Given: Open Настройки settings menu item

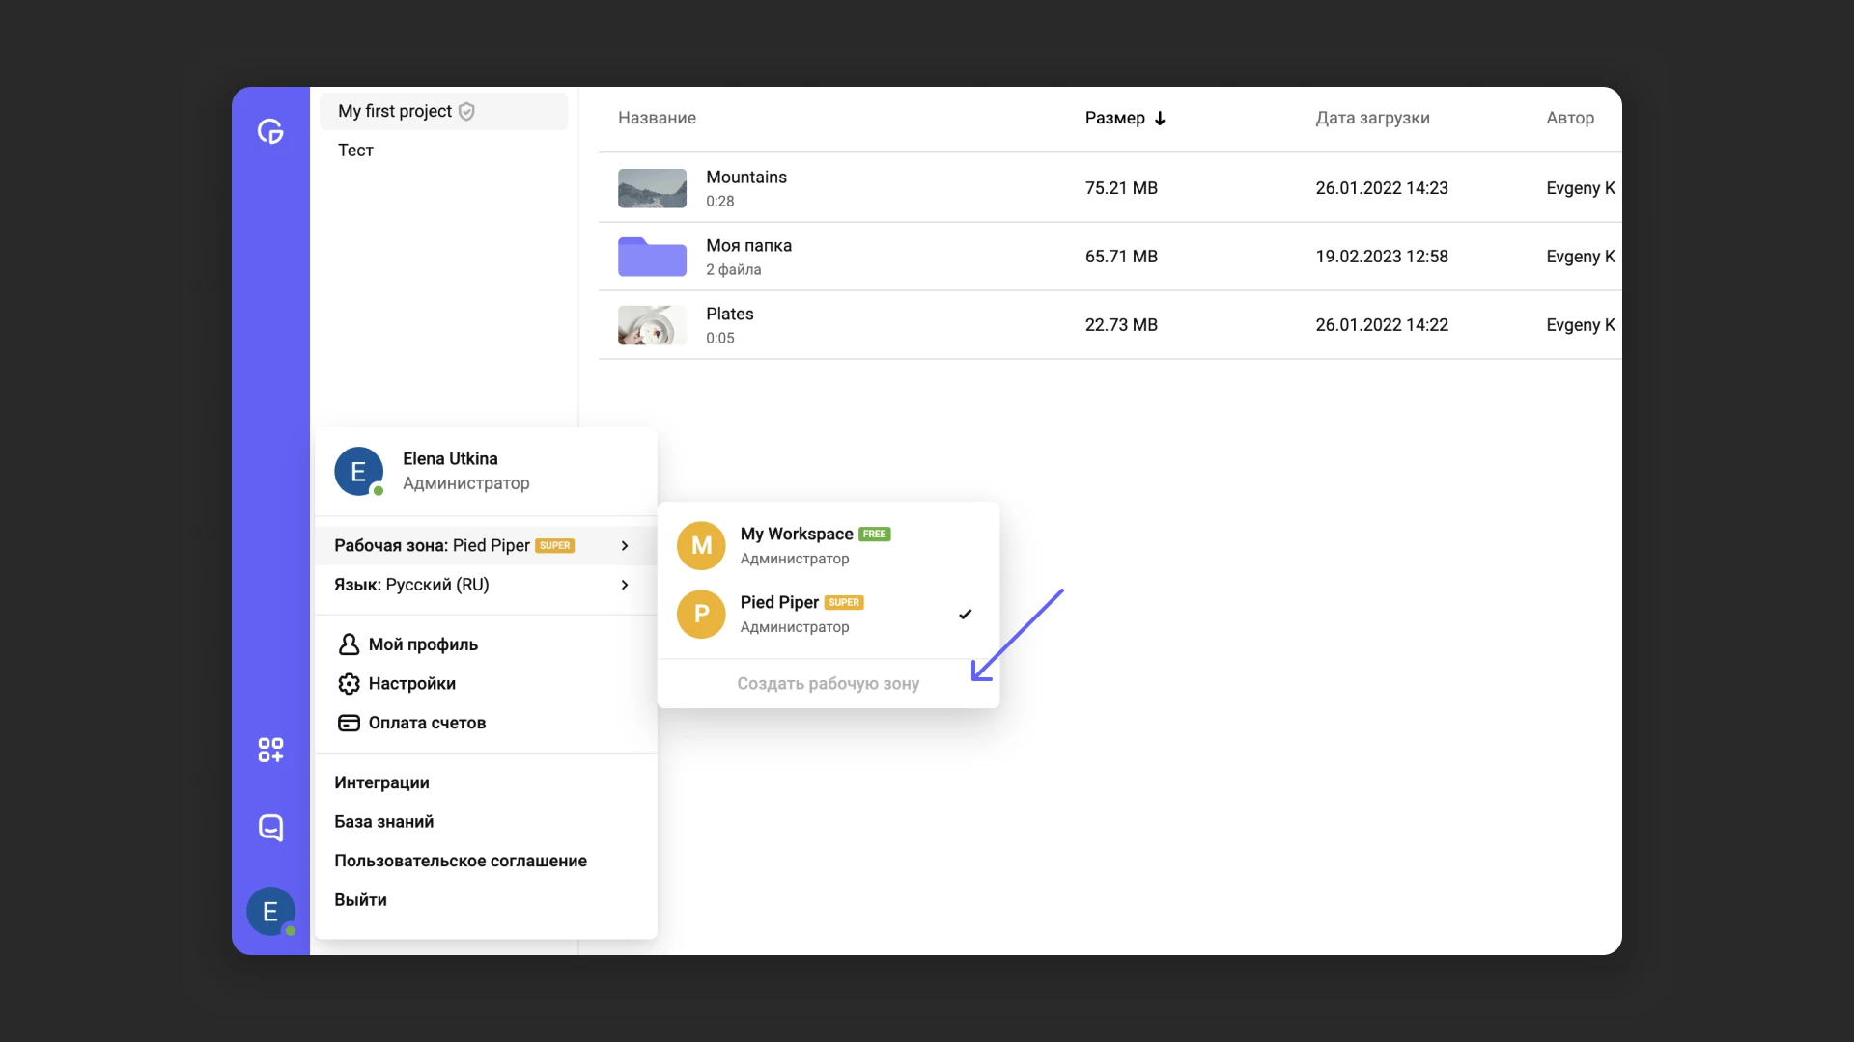Looking at the screenshot, I should [x=411, y=683].
